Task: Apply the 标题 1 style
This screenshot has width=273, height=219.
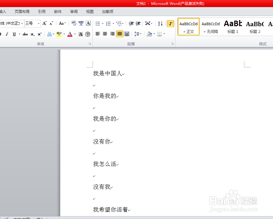Action: (233, 26)
